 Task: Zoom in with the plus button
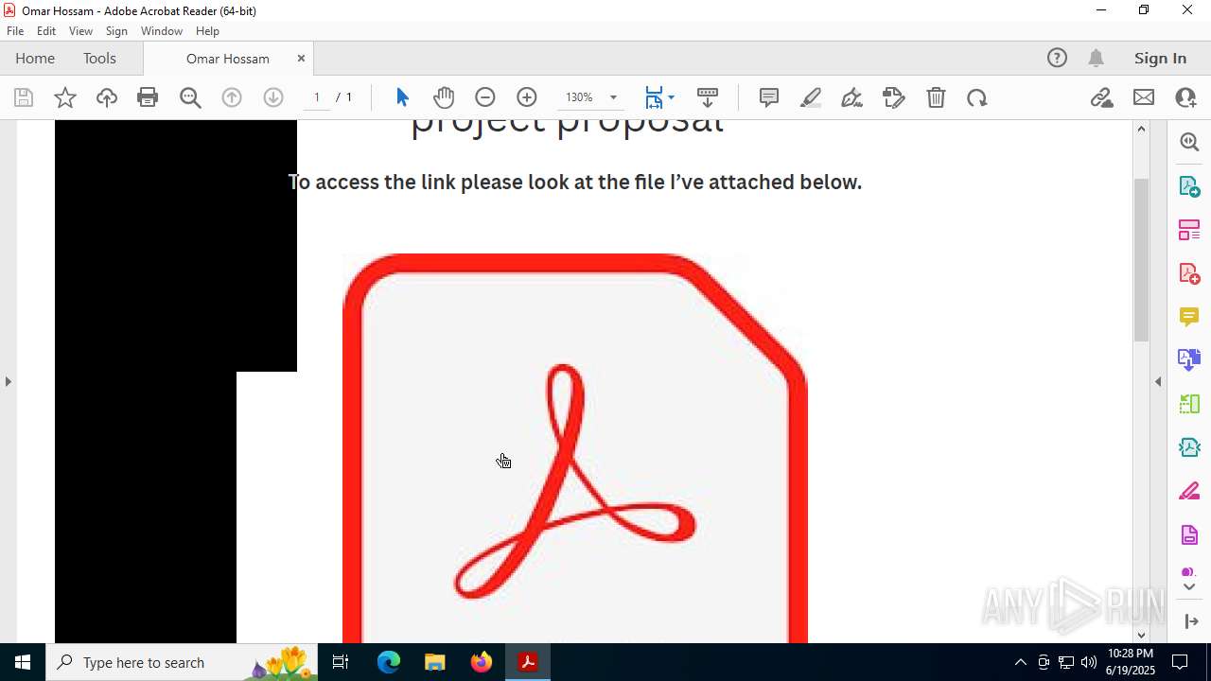coord(527,97)
